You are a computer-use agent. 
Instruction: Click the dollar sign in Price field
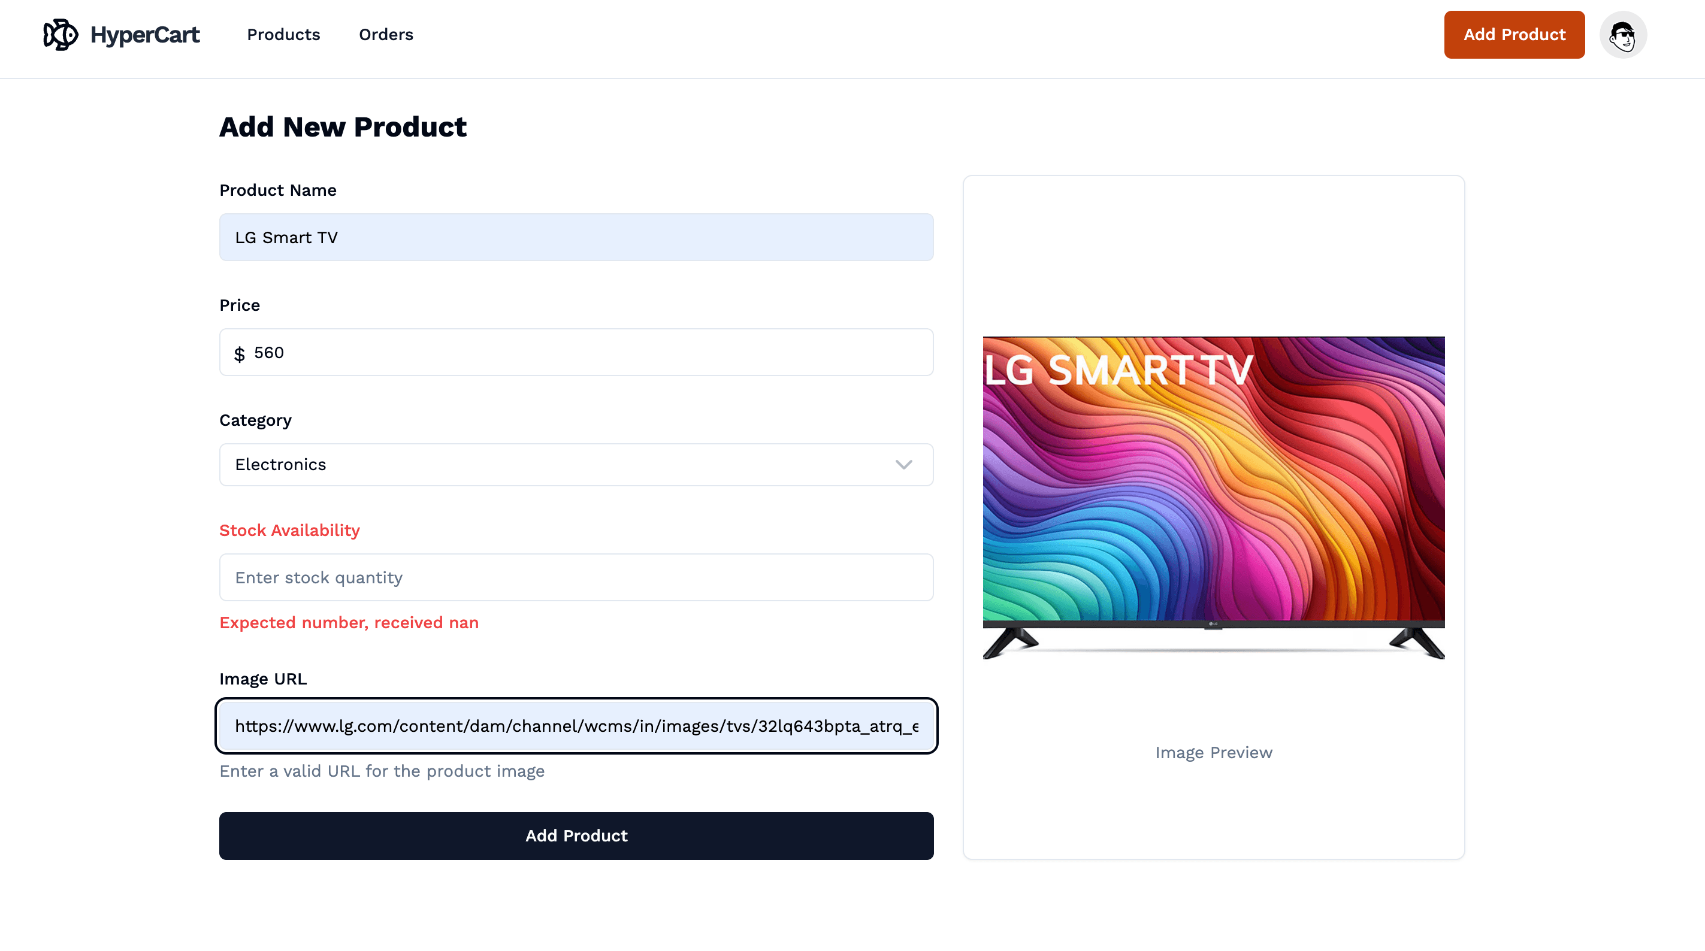240,353
